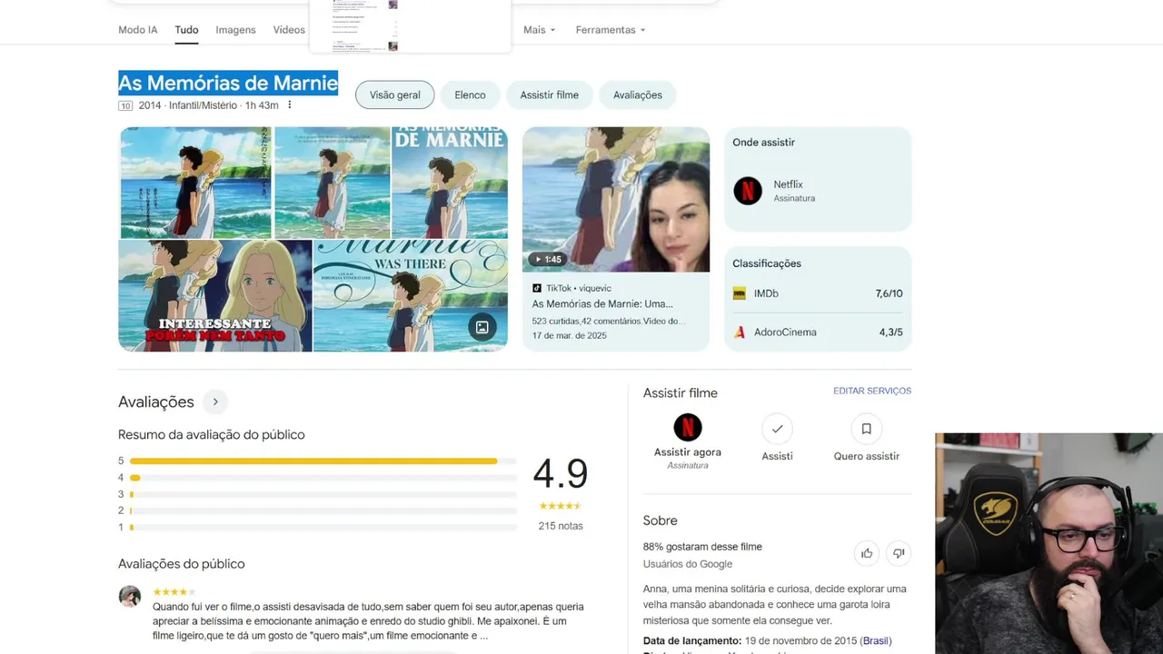Open the three-dot menu beside 1h 43m
This screenshot has height=654, width=1163.
pyautogui.click(x=290, y=105)
